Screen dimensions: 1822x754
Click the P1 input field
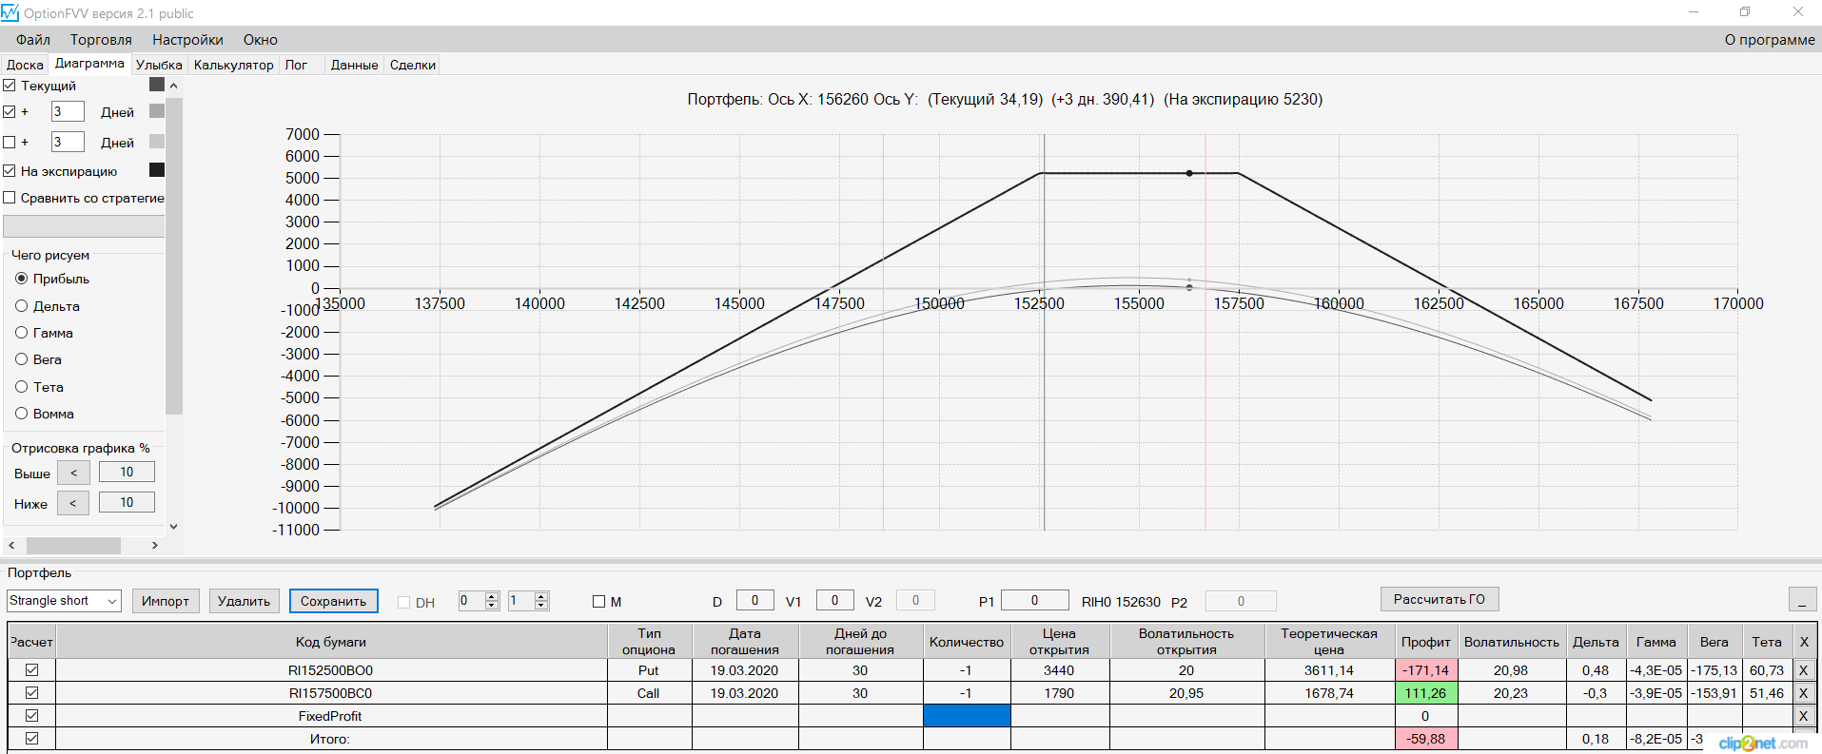coord(1035,600)
